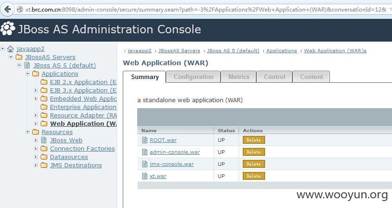Expand the Web Application (WAR) tree node

point(36,124)
